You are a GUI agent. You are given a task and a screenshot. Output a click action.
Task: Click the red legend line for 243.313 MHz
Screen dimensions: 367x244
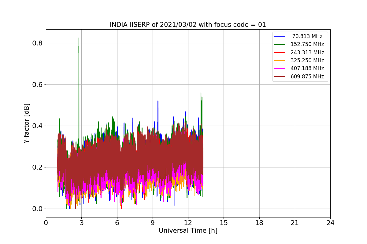click(280, 52)
